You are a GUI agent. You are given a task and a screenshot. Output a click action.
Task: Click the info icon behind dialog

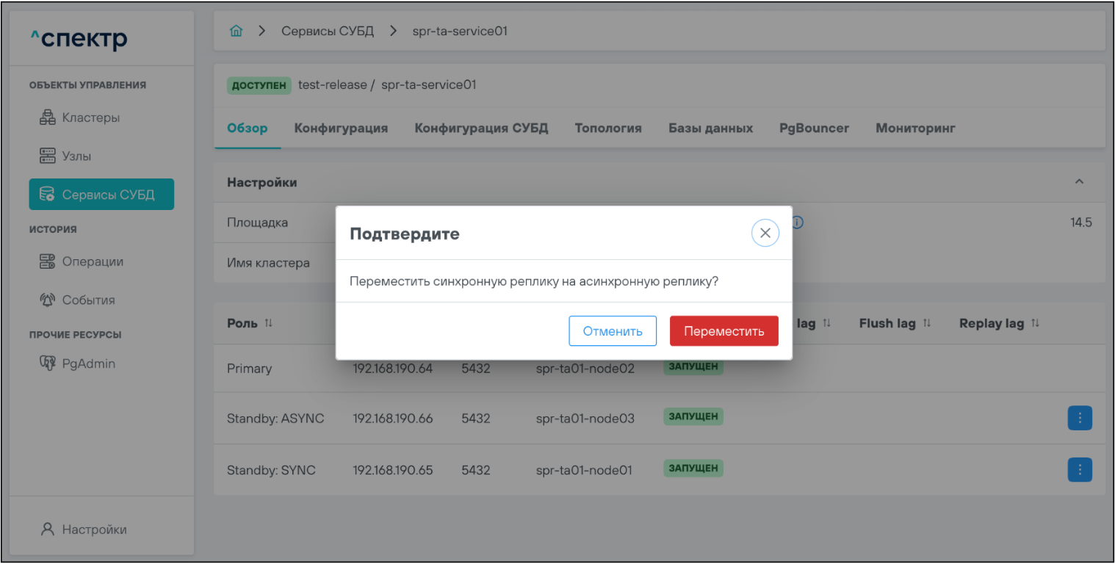[x=797, y=222]
